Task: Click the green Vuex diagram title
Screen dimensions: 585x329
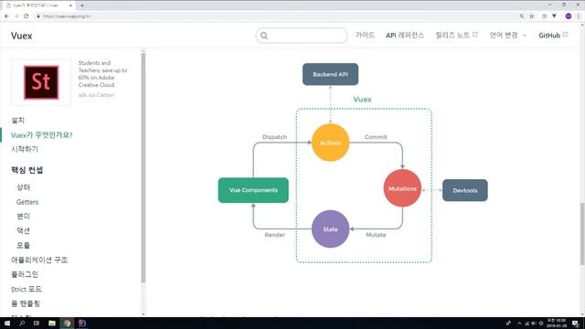Action: 363,100
